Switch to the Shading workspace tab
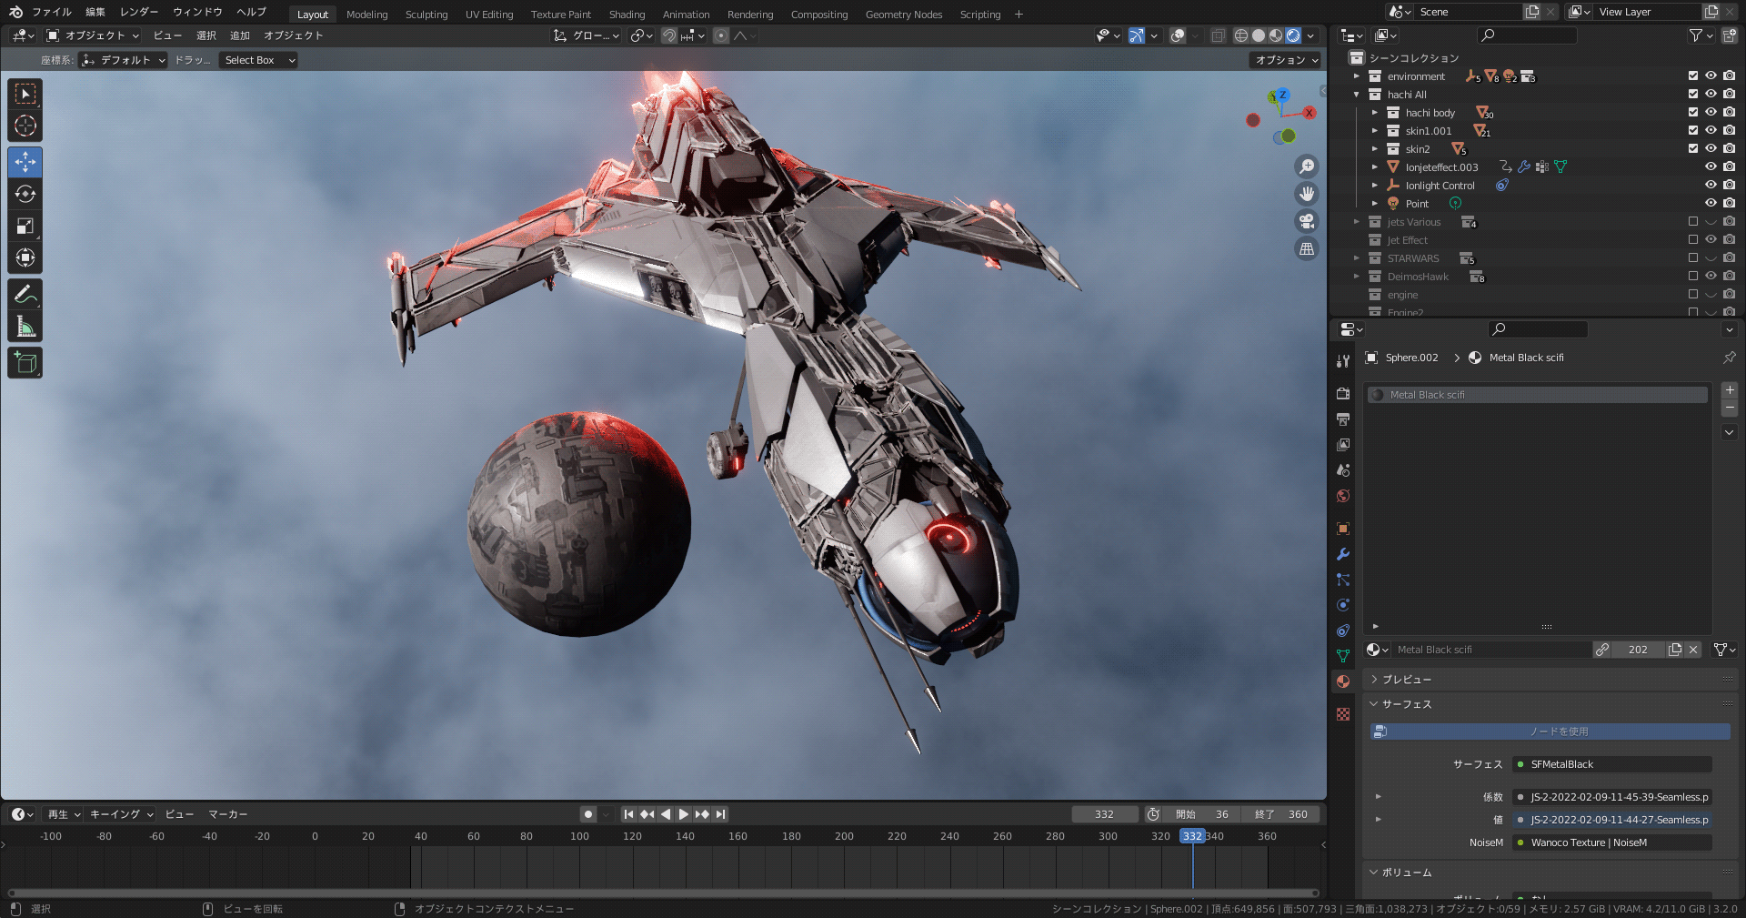 627,14
